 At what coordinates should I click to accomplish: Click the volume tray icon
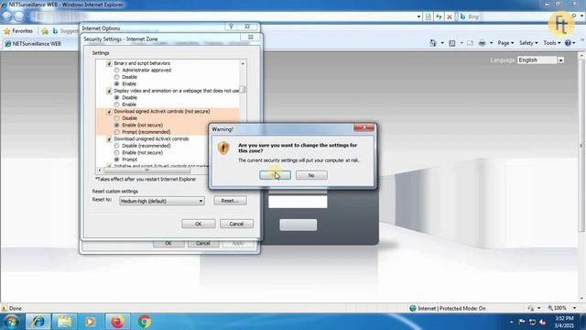tap(543, 322)
